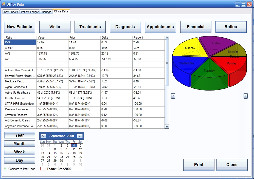Click the Prior column header
Viewport: 254px width, 179px height.
click(x=84, y=38)
